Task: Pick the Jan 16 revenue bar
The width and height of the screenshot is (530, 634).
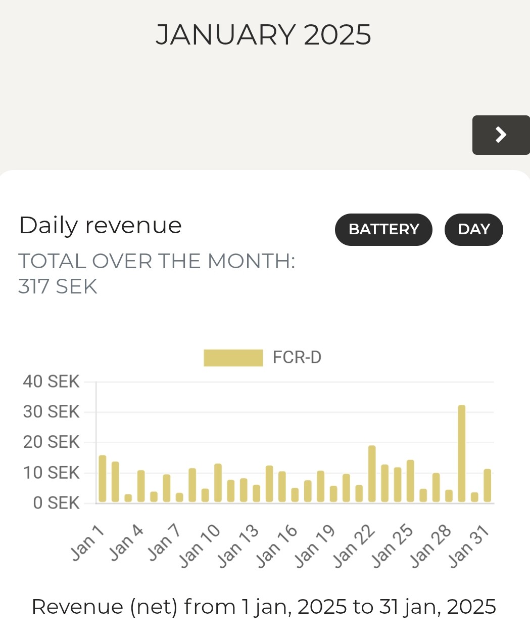Action: coord(295,495)
